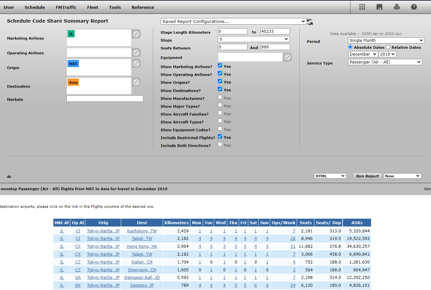Viewport: 431px width, 290px height.
Task: Click the printer icon
Action: (397, 7)
